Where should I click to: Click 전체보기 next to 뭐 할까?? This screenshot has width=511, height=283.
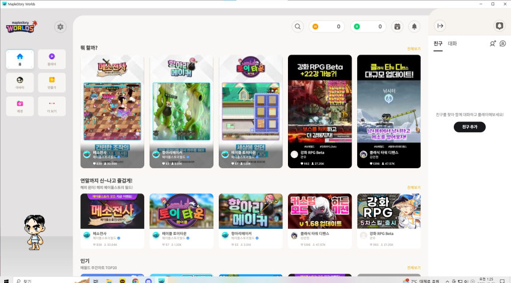coord(414,49)
